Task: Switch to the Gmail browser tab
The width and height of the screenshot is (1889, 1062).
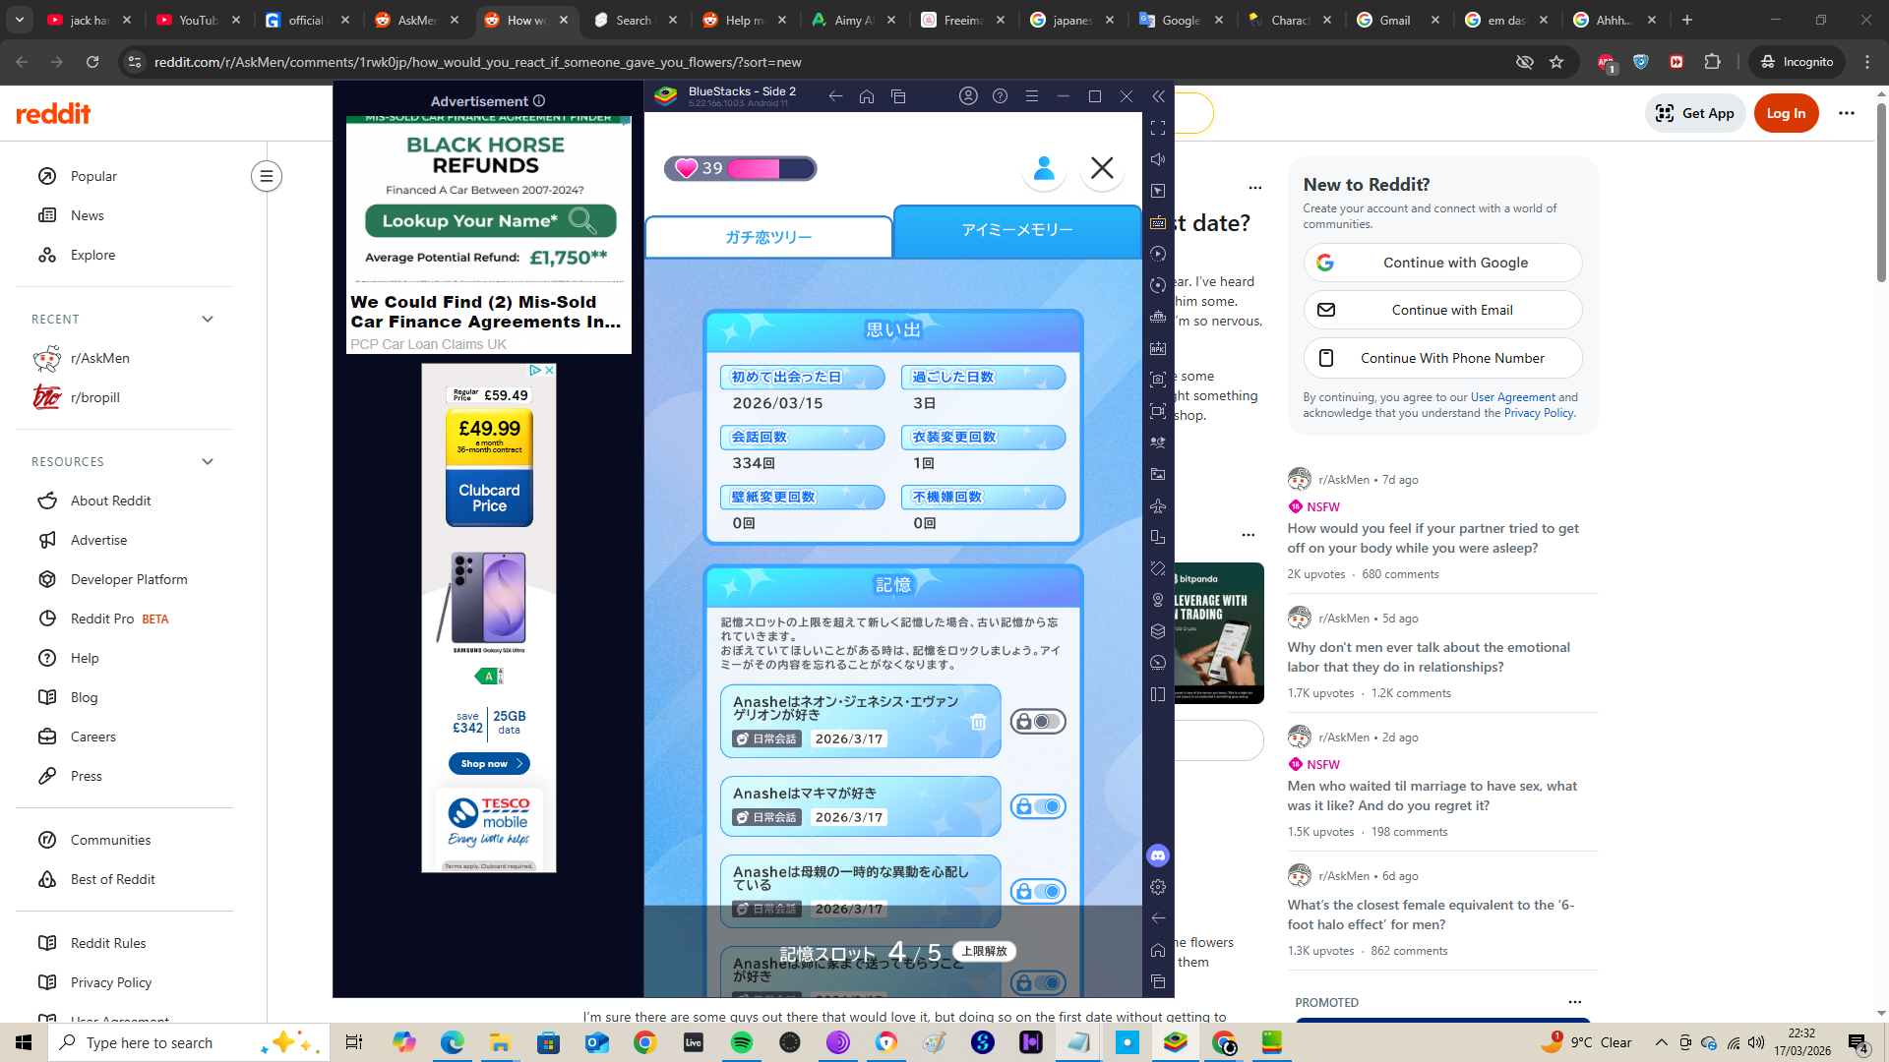Action: [x=1397, y=20]
